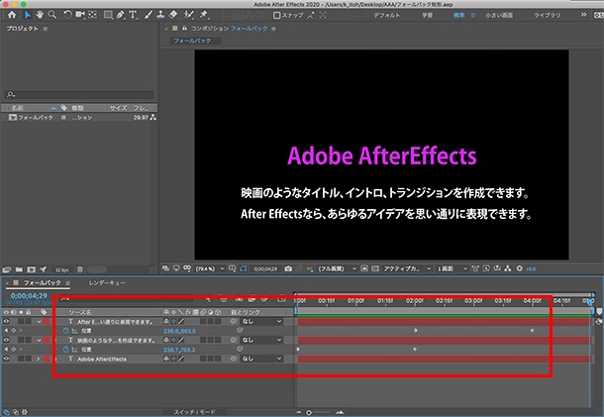Image resolution: width=604 pixels, height=417 pixels.
Task: Open resolution フル画質 dropdown
Action: pyautogui.click(x=337, y=268)
